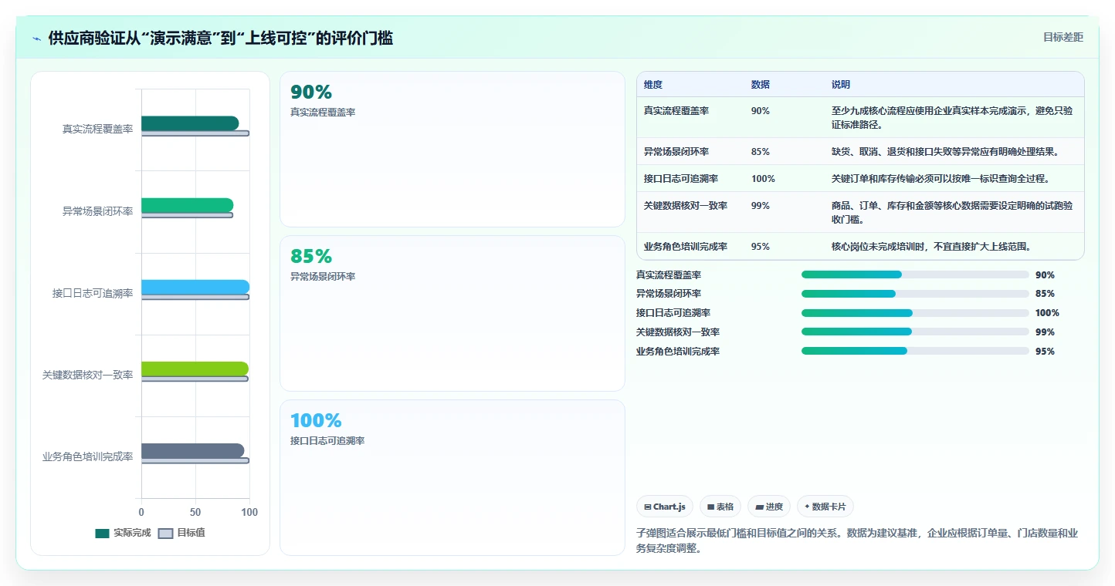Click the dark teal 真实流程覆盖率 chart bar
Image resolution: width=1115 pixels, height=586 pixels.
(190, 123)
